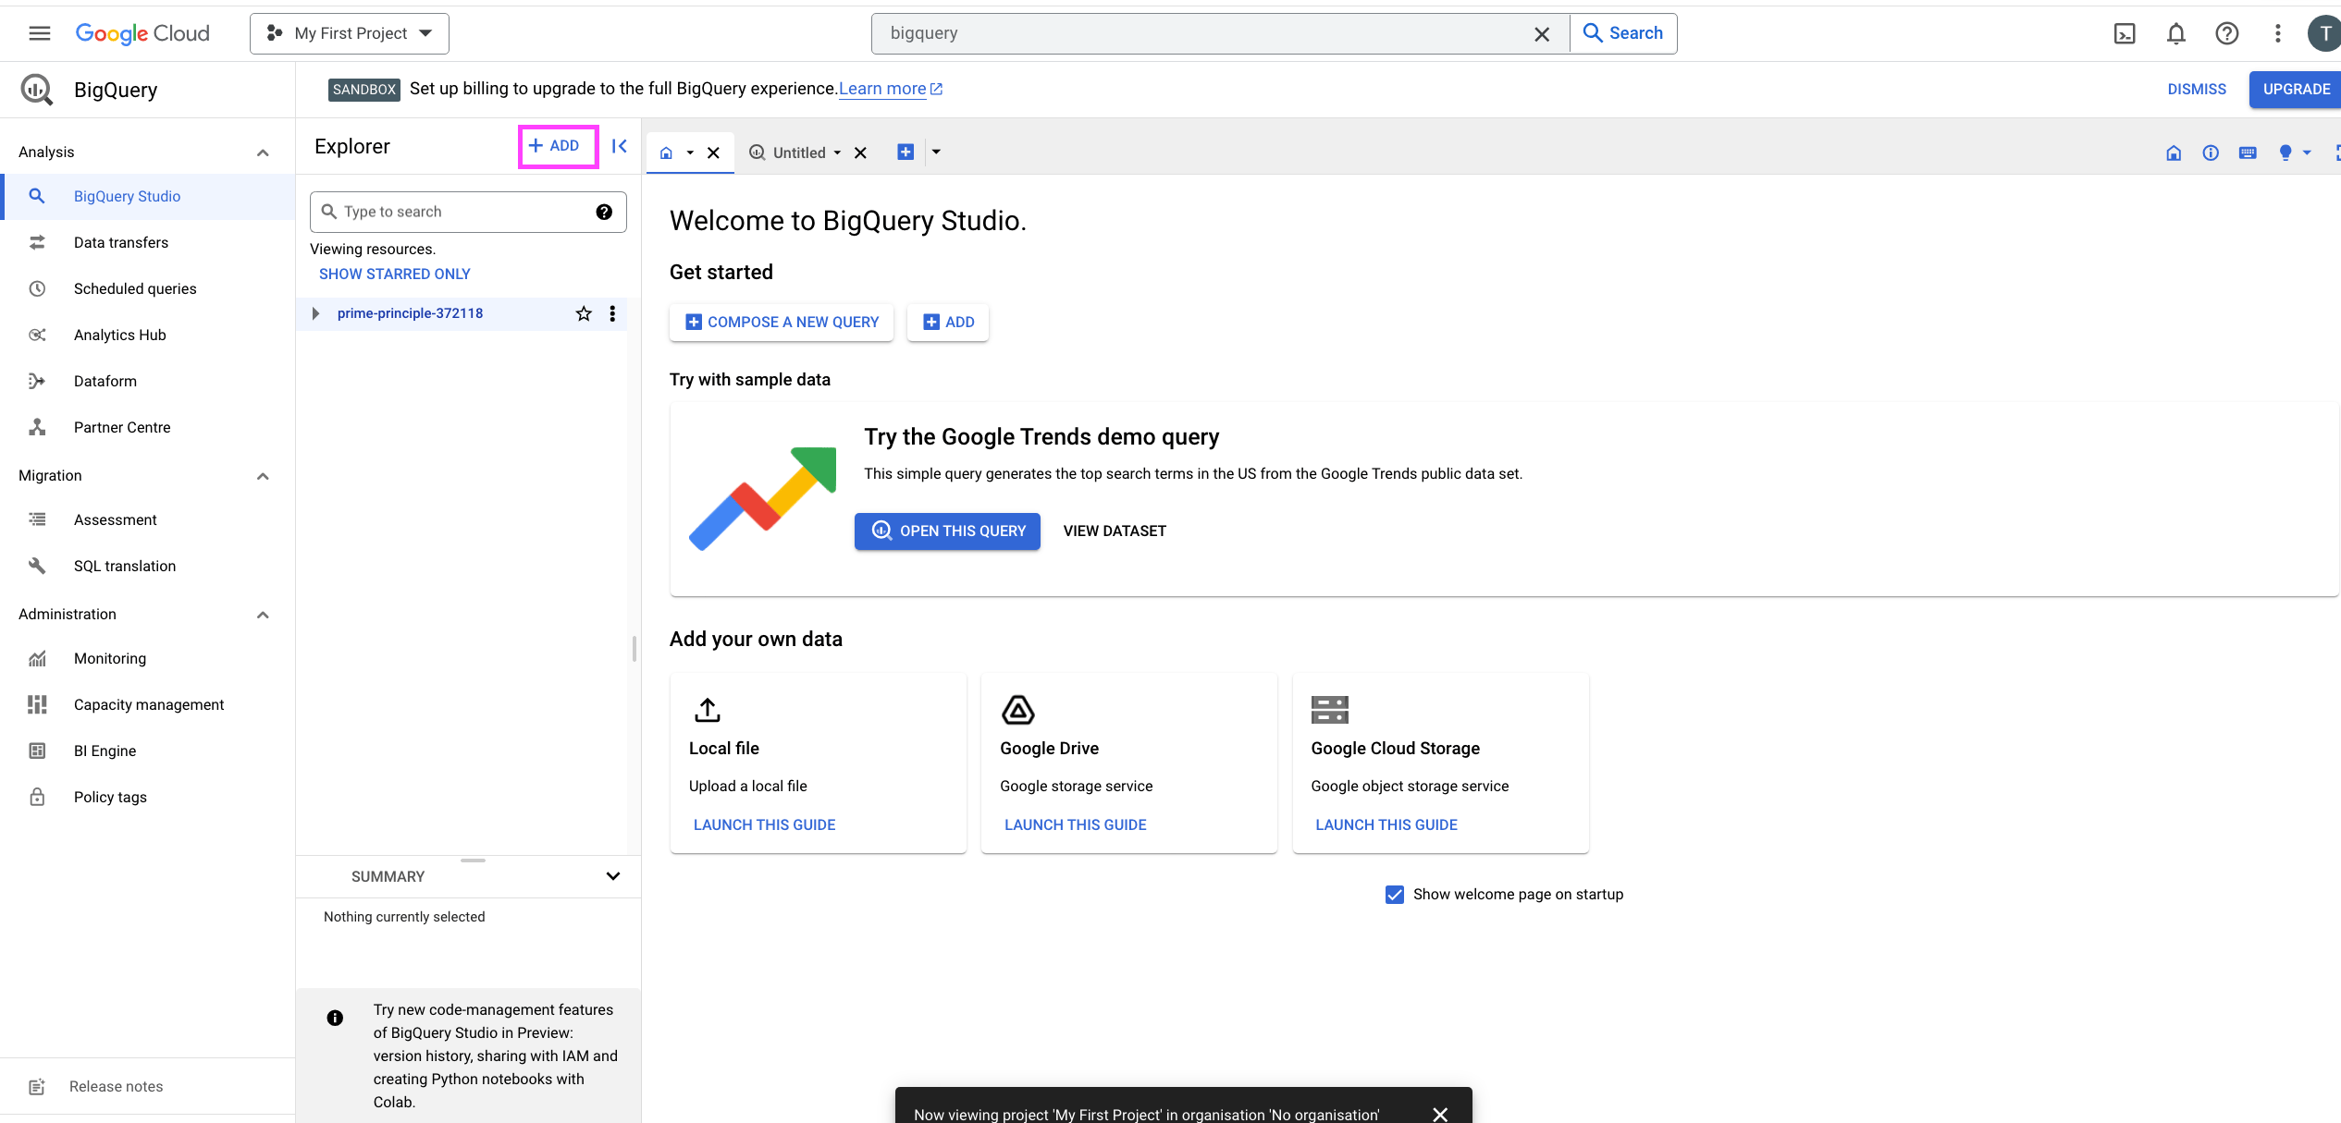Create a new query tab with the plus icon
This screenshot has width=2341, height=1123.
click(x=906, y=152)
